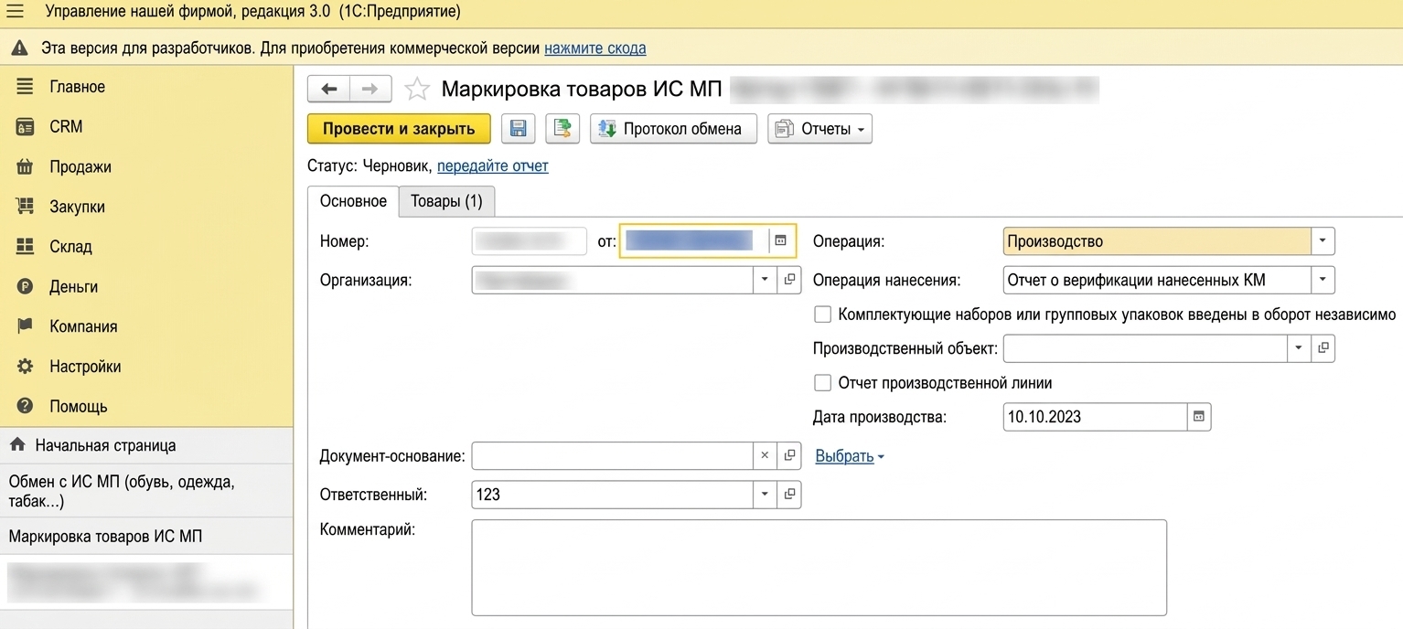Open the Ответственный record with open icon
The image size is (1403, 629).
pyautogui.click(x=789, y=495)
